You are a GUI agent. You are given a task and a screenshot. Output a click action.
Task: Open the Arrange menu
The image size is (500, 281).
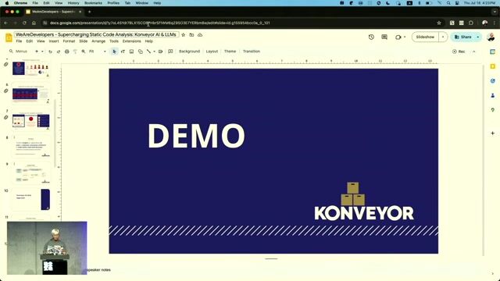(x=98, y=41)
